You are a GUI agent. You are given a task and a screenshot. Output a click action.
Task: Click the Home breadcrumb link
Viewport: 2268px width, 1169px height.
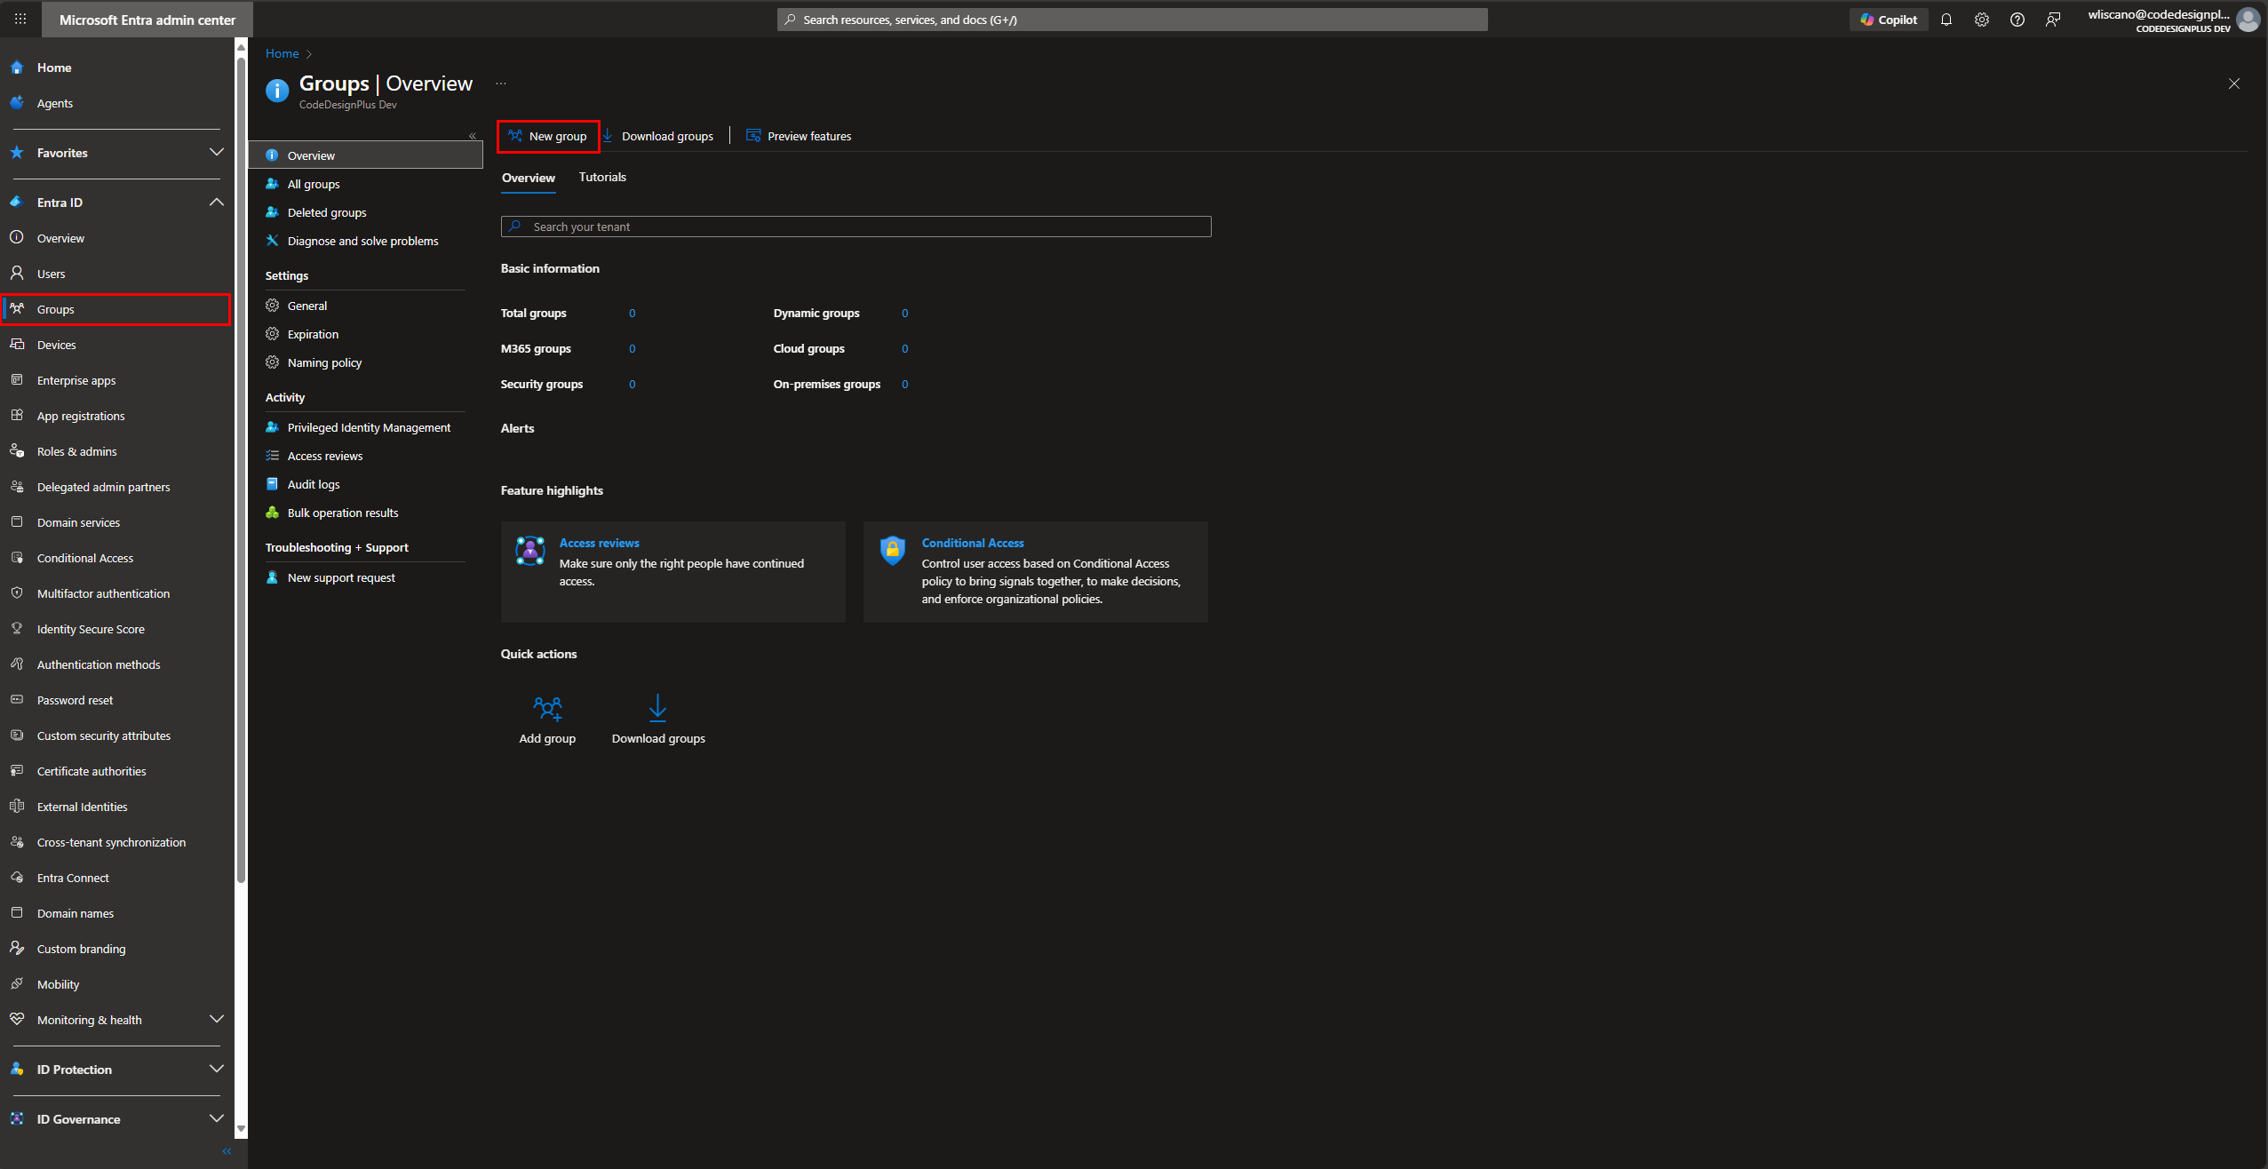coord(282,53)
